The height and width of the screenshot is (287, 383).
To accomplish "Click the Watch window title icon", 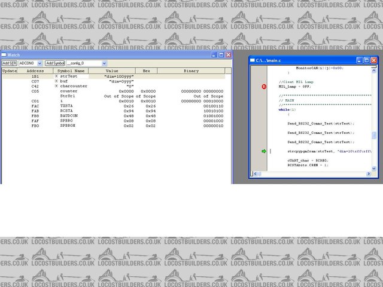I will [4, 54].
